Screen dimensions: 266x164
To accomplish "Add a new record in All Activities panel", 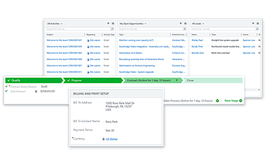I will click(x=108, y=23).
